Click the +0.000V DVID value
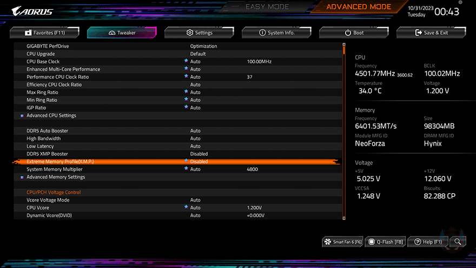The width and height of the screenshot is (476, 268). click(255, 215)
